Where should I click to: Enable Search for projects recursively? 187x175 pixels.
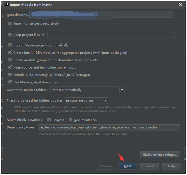(10, 23)
